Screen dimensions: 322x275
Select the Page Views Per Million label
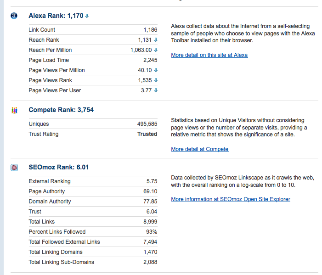[x=56, y=70]
